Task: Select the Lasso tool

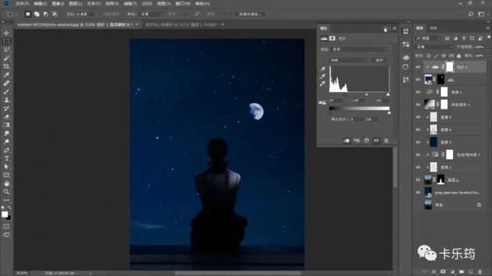Action: [6, 49]
